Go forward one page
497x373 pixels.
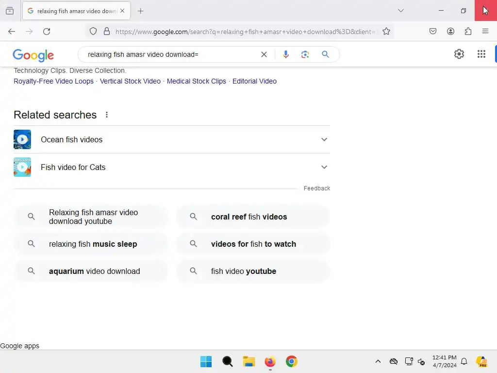[x=29, y=32]
